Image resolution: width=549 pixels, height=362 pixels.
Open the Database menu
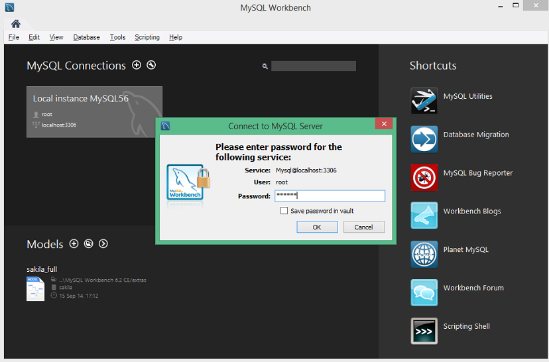[x=86, y=37]
